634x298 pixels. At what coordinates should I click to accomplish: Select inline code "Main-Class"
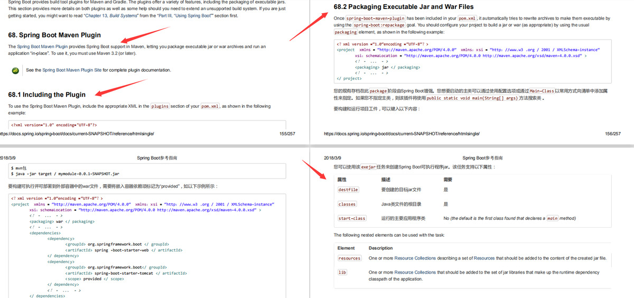coord(542,91)
